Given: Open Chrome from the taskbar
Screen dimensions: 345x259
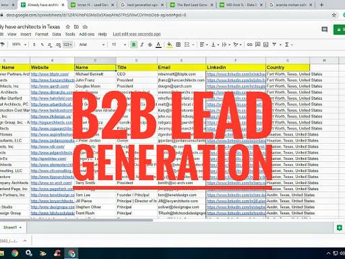Looking at the screenshot, I should (x=15, y=254).
